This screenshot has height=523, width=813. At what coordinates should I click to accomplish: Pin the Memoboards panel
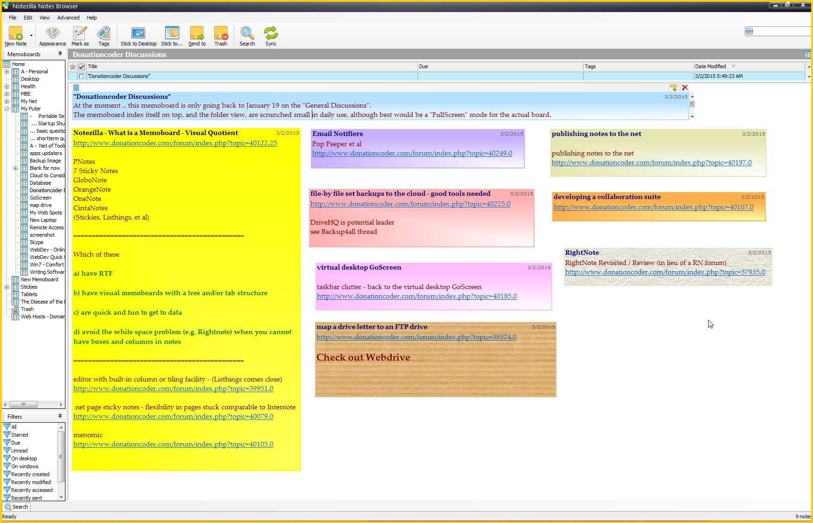pos(60,54)
